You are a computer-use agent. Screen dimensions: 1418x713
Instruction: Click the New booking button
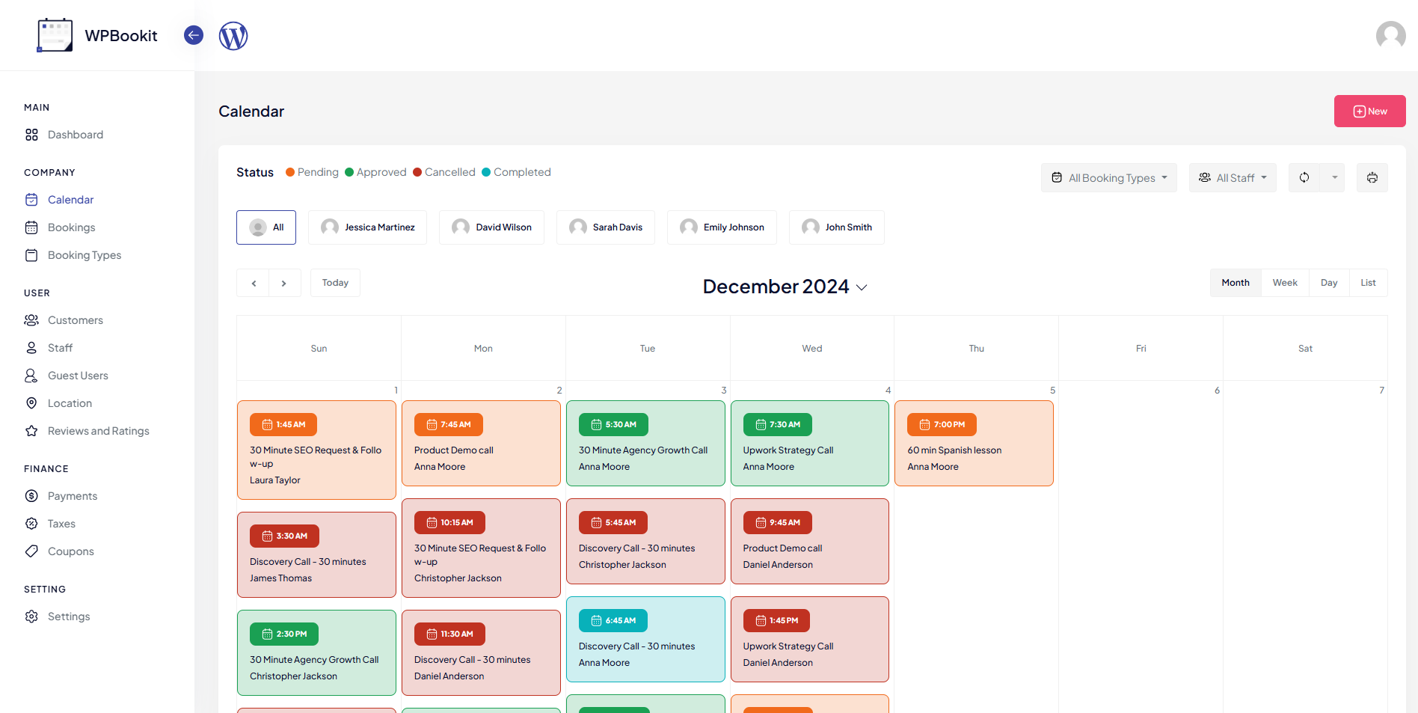[1369, 111]
